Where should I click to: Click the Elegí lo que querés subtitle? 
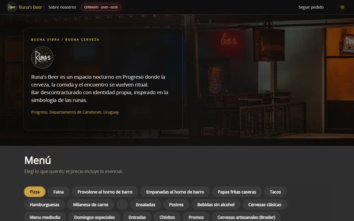(74, 171)
